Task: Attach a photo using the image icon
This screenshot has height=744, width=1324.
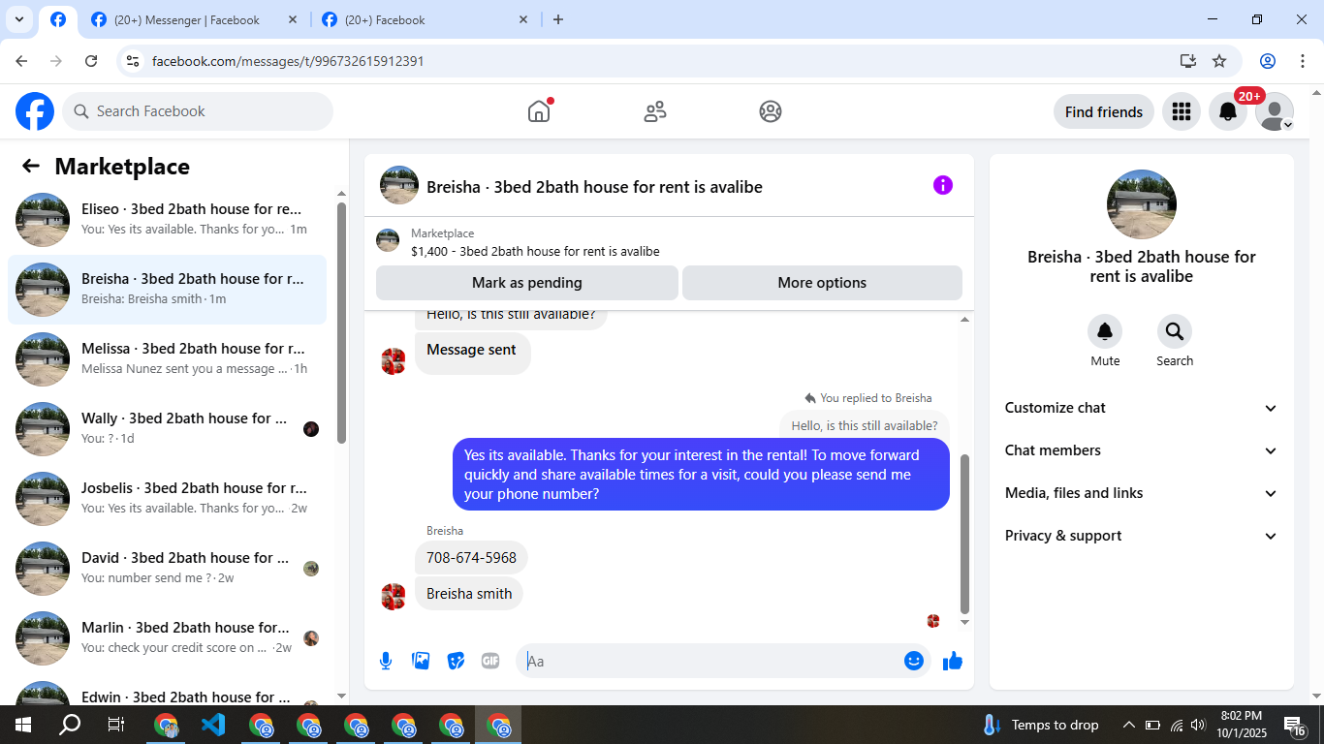Action: (421, 661)
